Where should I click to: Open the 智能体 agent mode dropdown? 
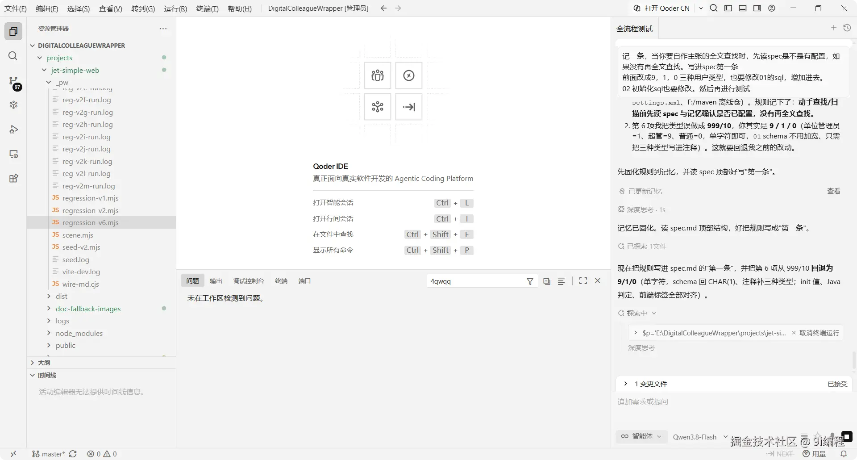[x=641, y=436]
